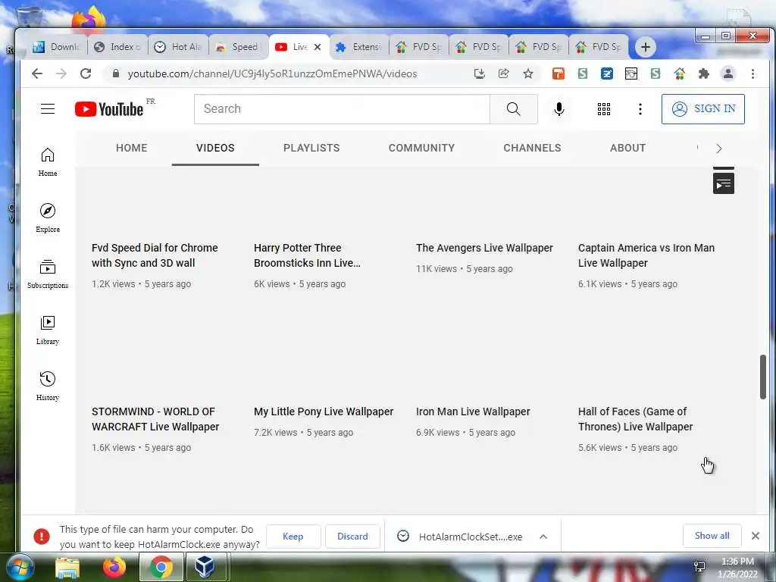Click browser Back arrow

point(37,74)
